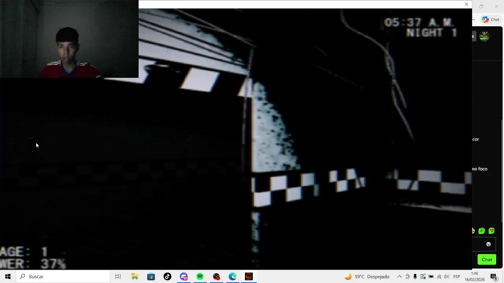This screenshot has height=283, width=504.
Task: Click the NIGHT 1 indicator in game
Action: [432, 33]
